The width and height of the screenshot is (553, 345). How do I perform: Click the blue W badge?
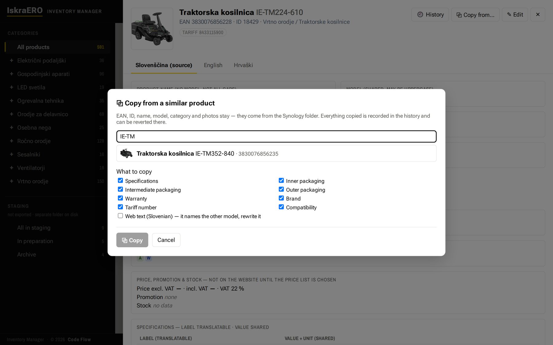tap(149, 258)
